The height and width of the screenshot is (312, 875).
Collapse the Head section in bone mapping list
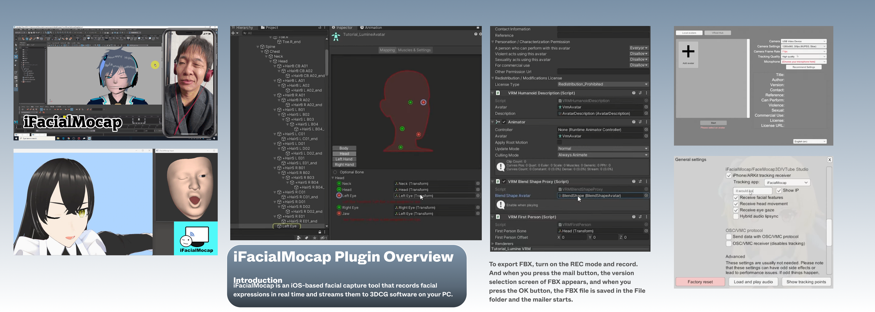333,178
